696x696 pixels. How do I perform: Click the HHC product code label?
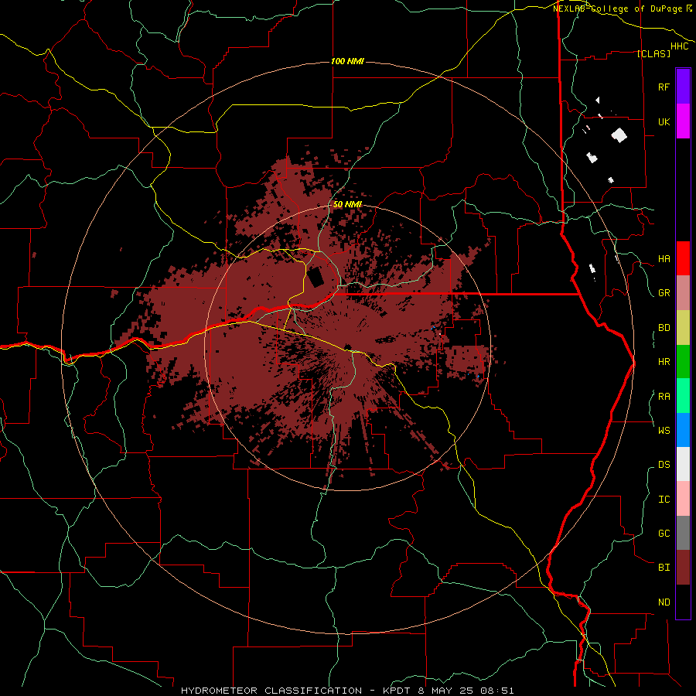pos(679,46)
